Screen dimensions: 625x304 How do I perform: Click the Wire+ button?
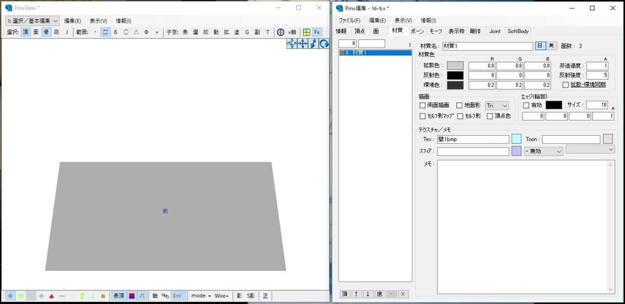click(222, 296)
